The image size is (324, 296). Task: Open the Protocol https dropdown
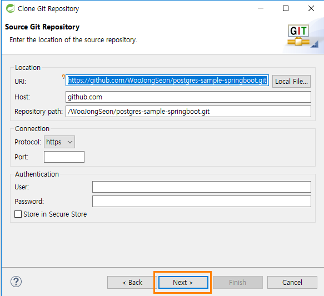(x=59, y=142)
